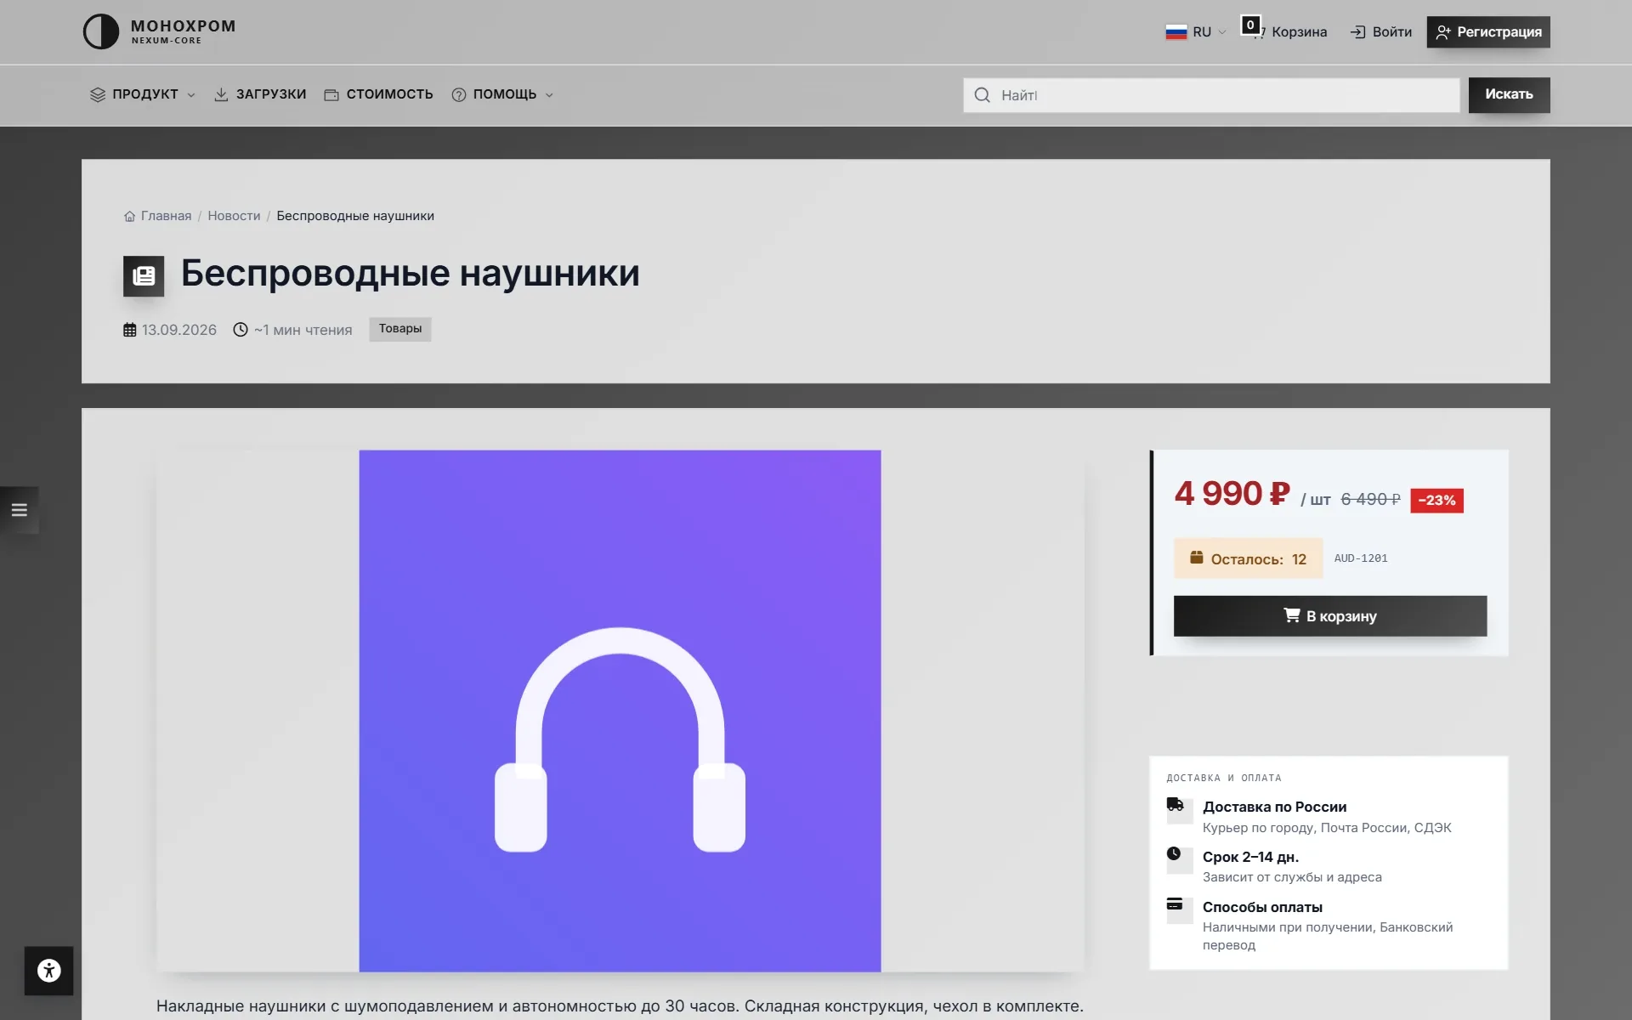Open the Загрузки menu item
Image resolution: width=1632 pixels, height=1020 pixels.
tap(260, 94)
